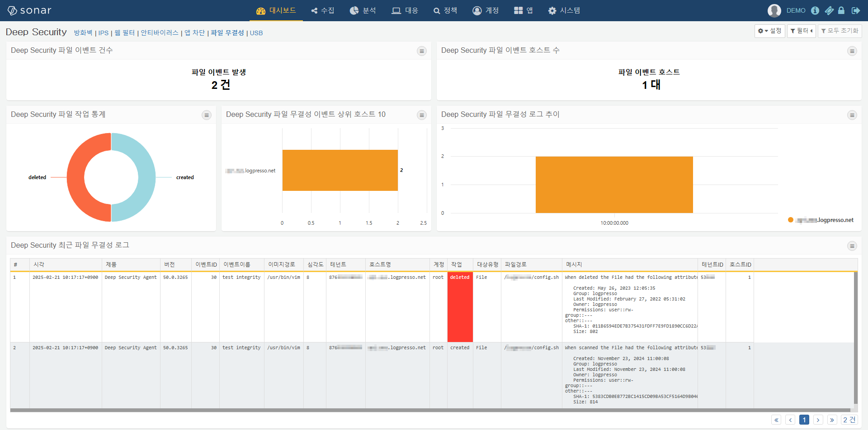Expand the 필터 panel button

click(801, 31)
